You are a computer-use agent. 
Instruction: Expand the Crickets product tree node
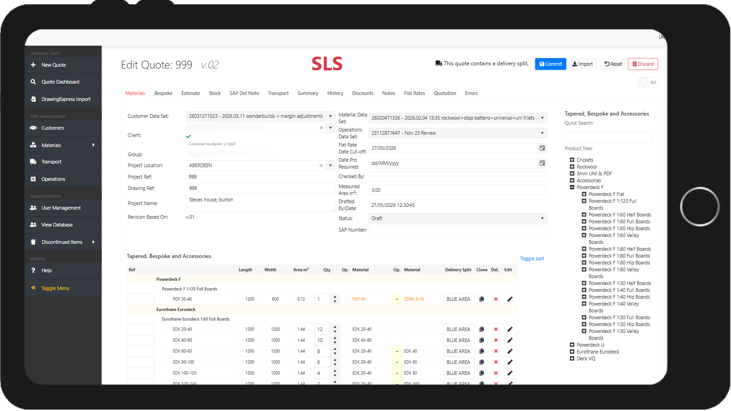(x=572, y=160)
